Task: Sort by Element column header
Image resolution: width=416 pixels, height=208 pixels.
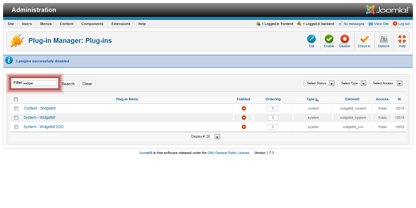Action: coord(352,99)
